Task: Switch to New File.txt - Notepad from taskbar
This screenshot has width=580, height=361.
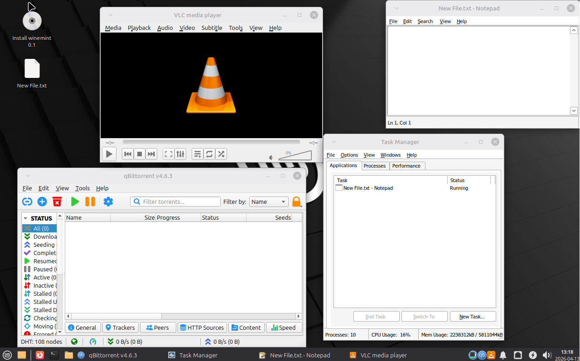Action: 295,355
